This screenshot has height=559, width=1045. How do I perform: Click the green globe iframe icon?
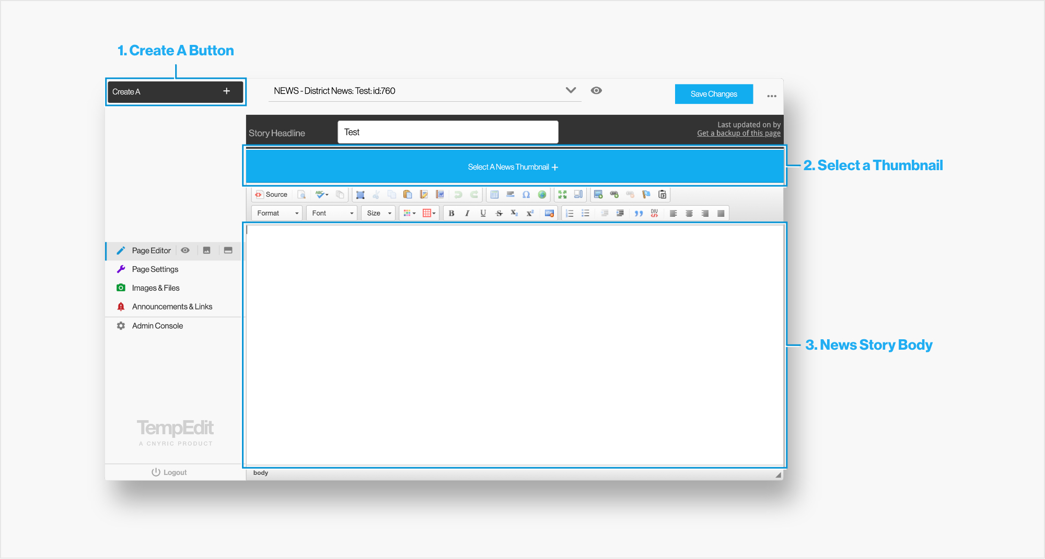pyautogui.click(x=542, y=195)
